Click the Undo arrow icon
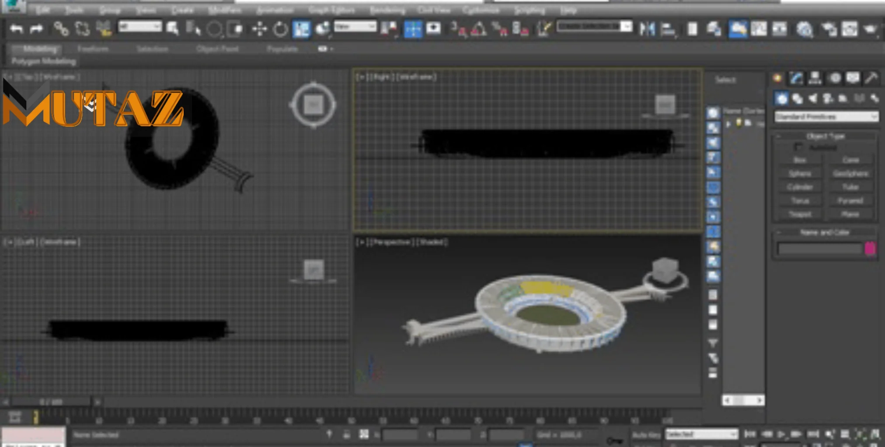This screenshot has width=885, height=447. pyautogui.click(x=17, y=29)
